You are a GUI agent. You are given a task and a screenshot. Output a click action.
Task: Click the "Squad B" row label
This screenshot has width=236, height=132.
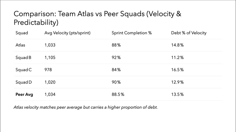(x=23, y=58)
